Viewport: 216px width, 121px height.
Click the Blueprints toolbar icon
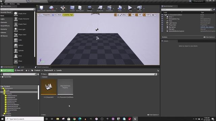point(100,8)
